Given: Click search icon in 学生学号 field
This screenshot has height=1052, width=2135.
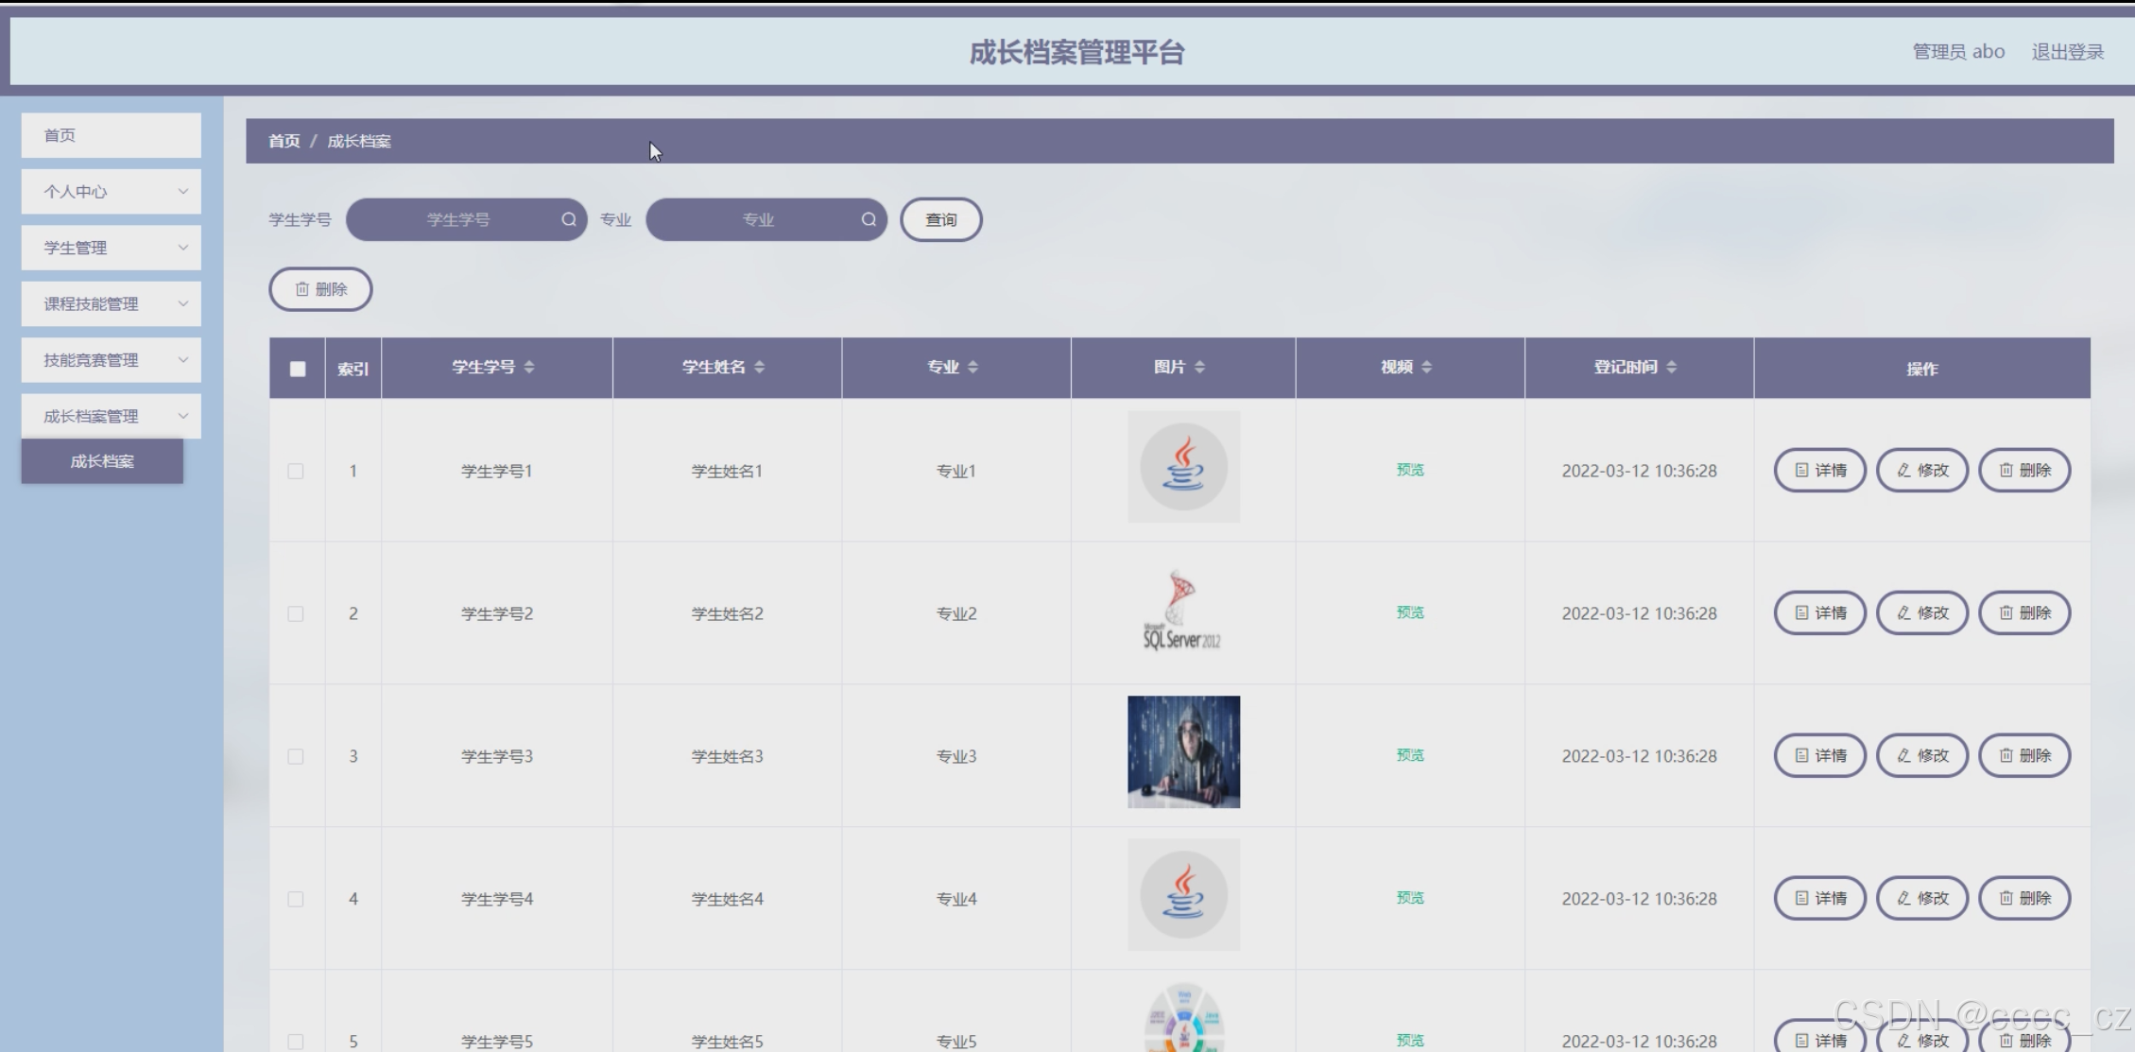Looking at the screenshot, I should 569,219.
